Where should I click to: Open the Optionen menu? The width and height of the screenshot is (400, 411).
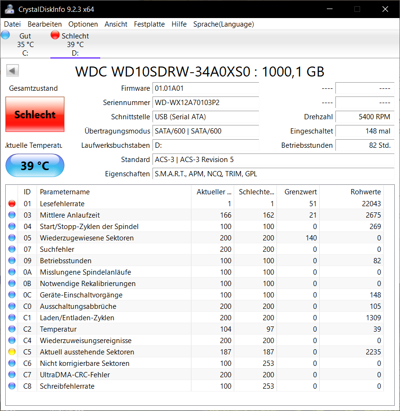(83, 24)
